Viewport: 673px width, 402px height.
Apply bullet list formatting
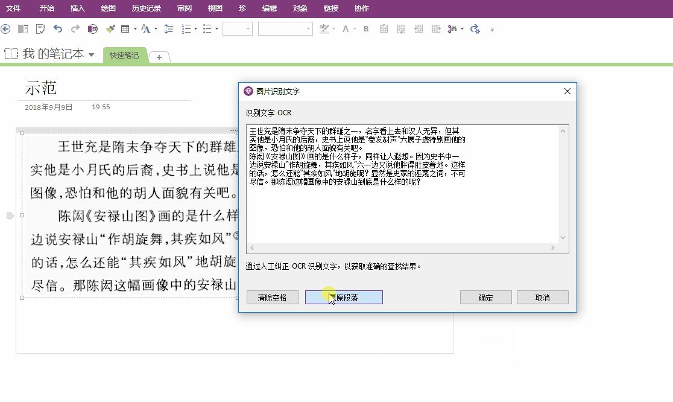207,29
